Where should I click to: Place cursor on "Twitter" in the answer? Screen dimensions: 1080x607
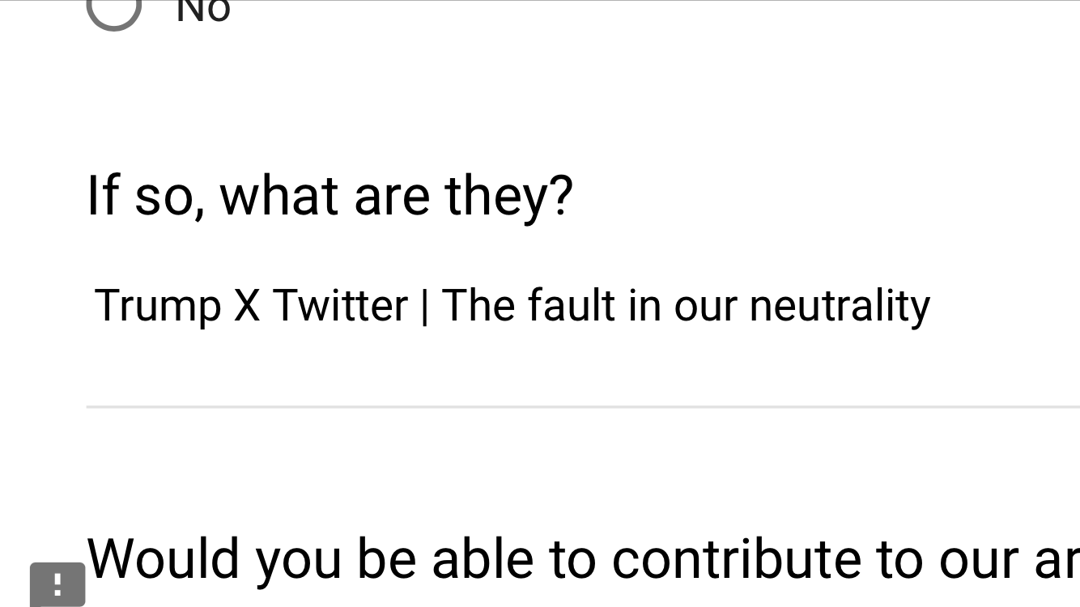[340, 306]
